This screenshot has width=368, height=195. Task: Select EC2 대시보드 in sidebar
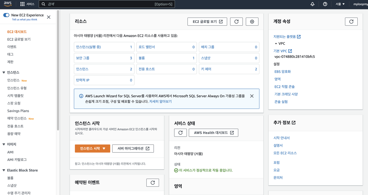point(17,32)
